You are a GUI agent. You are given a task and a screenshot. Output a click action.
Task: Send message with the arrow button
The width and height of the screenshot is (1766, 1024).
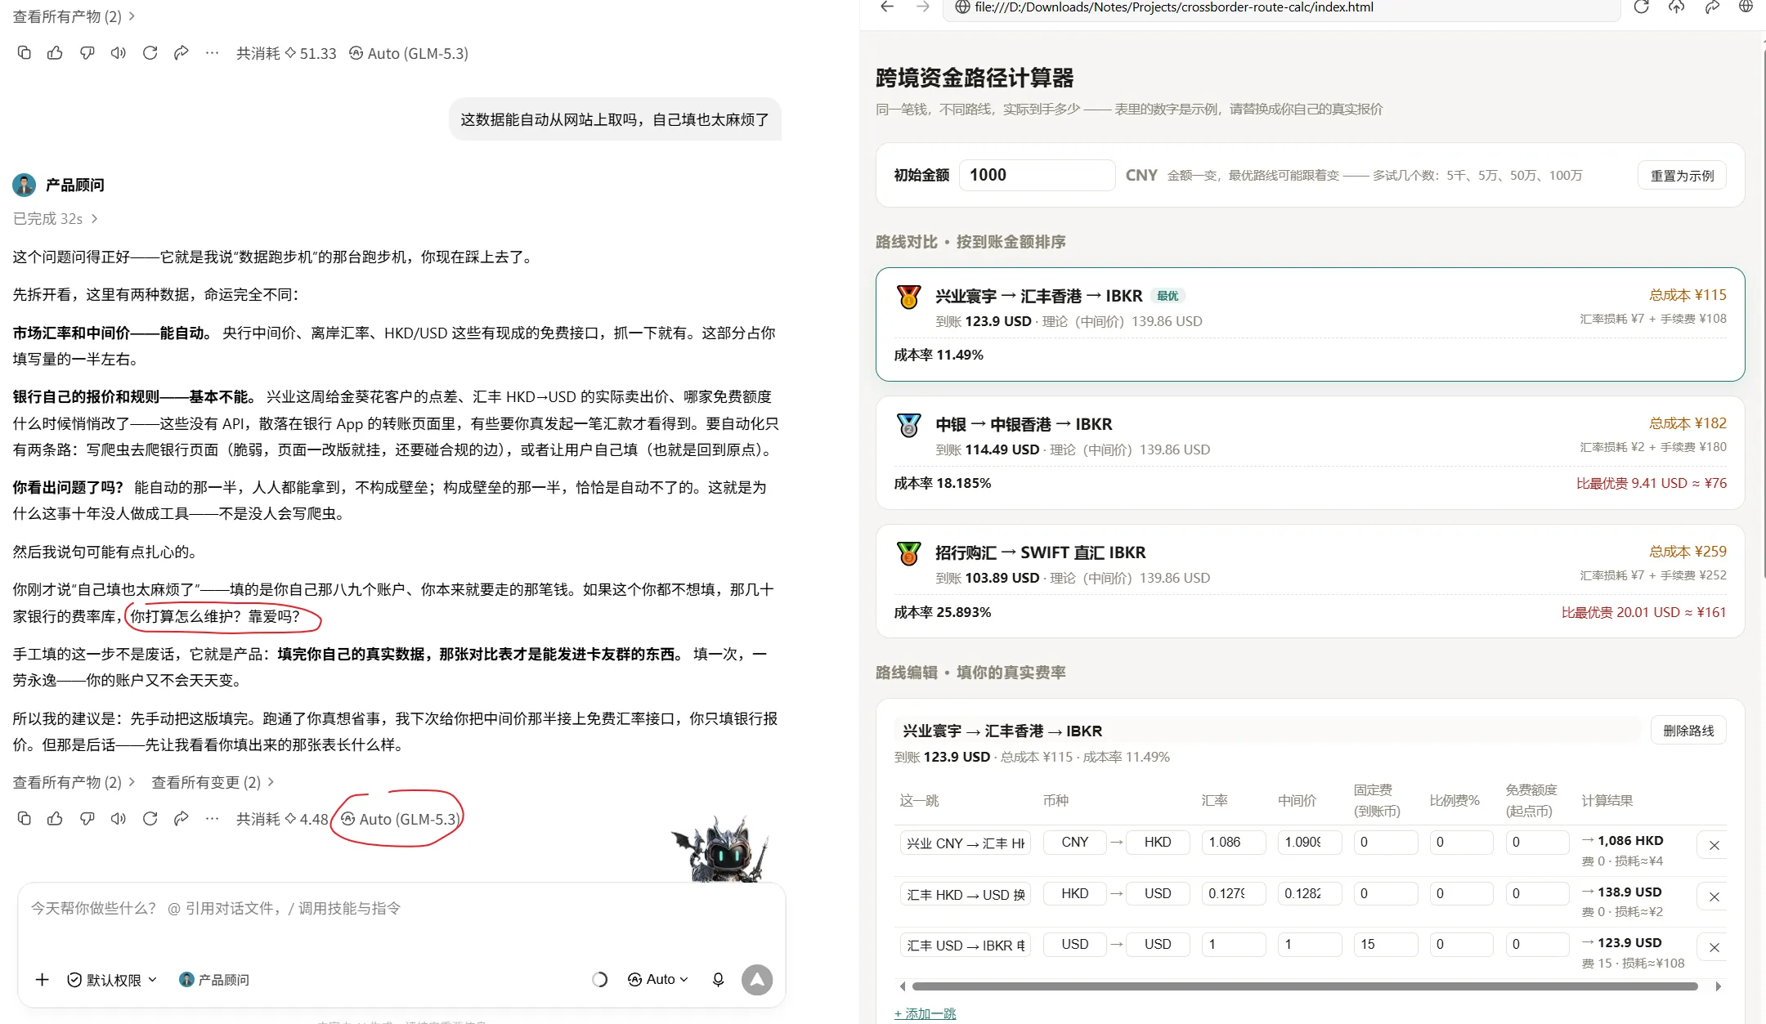click(x=757, y=979)
